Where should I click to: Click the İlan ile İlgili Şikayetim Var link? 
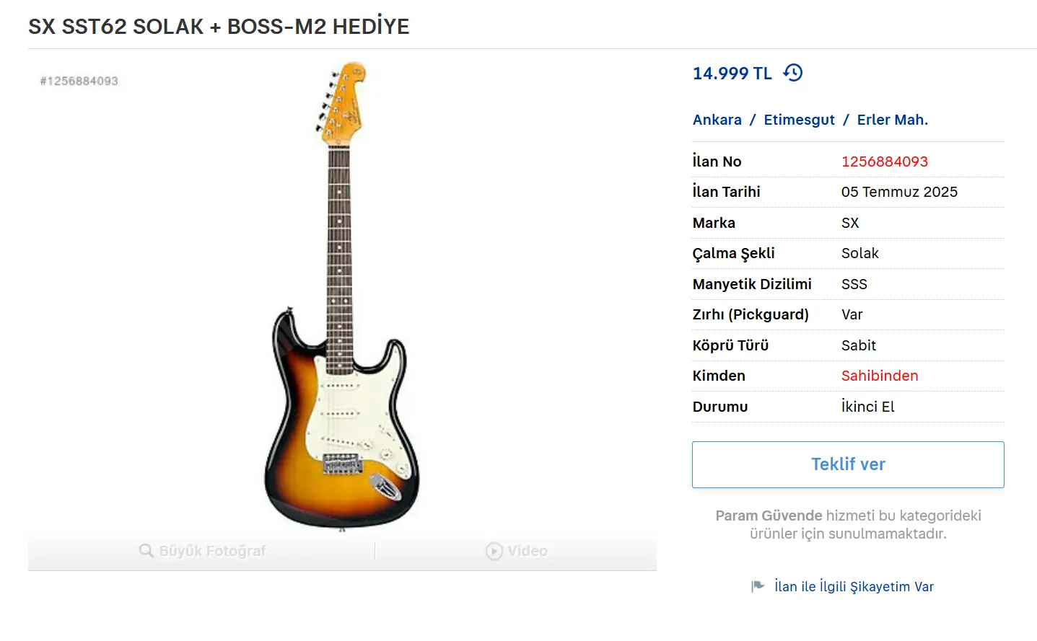click(x=854, y=586)
